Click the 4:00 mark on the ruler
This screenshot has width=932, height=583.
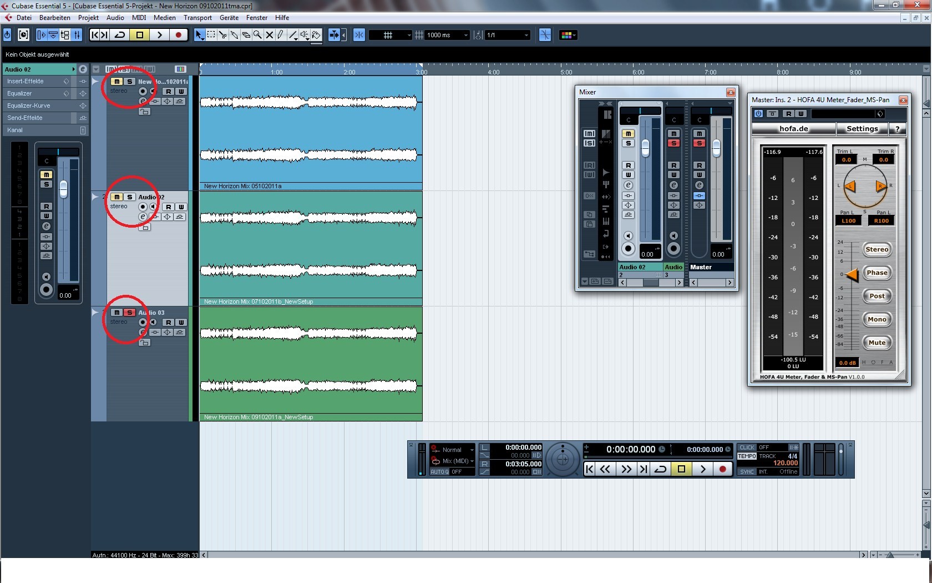493,72
